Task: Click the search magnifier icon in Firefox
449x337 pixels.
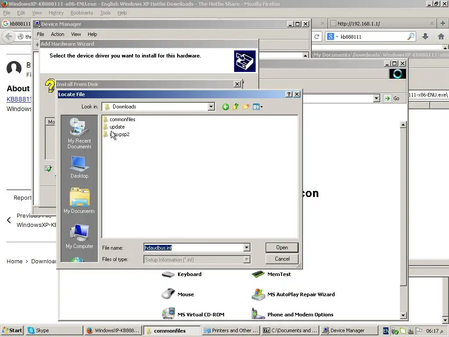Action: tap(410, 36)
